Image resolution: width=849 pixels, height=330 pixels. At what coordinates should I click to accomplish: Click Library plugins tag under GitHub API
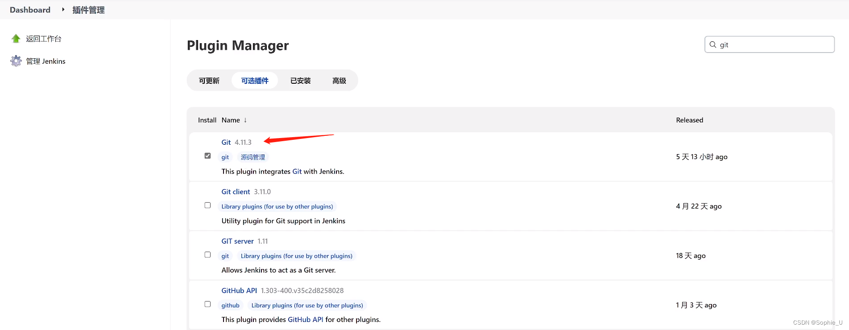pyautogui.click(x=307, y=306)
